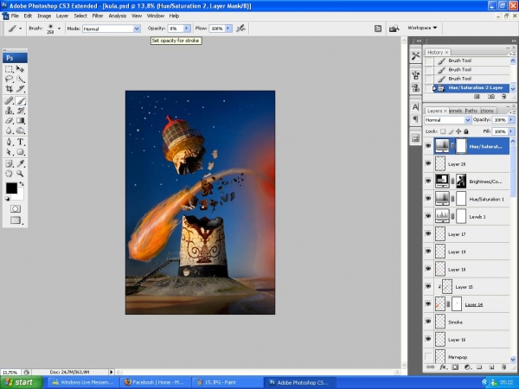
Task: Select the Gradient tool
Action: click(x=21, y=120)
